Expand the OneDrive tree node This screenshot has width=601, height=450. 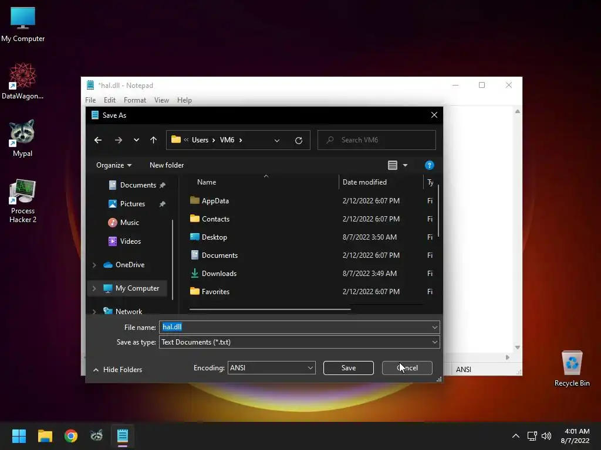[94, 265]
